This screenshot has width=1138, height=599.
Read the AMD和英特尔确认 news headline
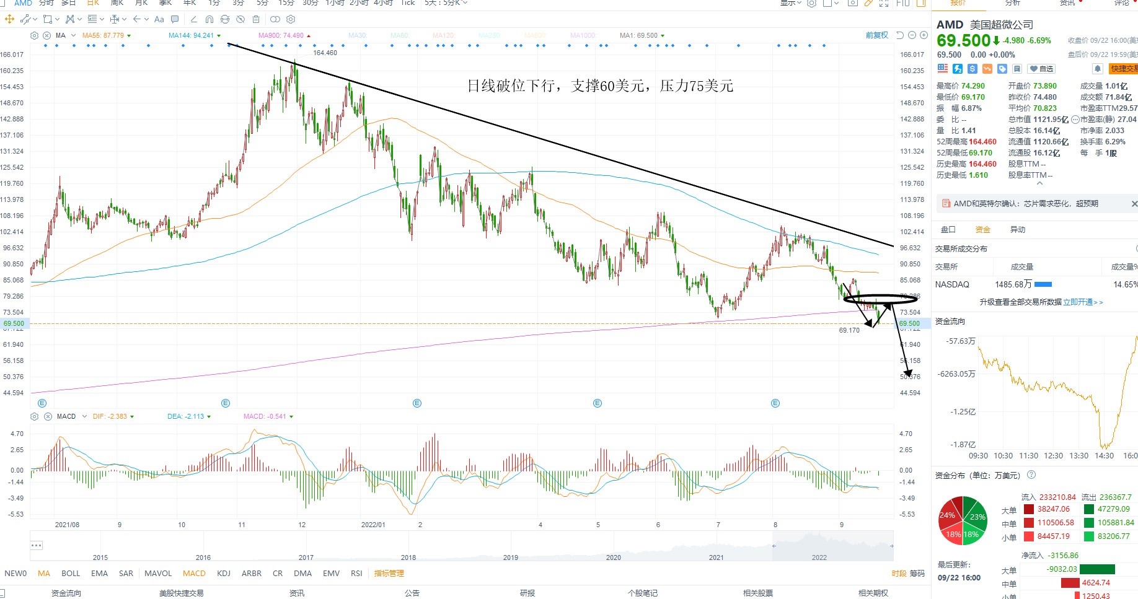tap(1026, 204)
